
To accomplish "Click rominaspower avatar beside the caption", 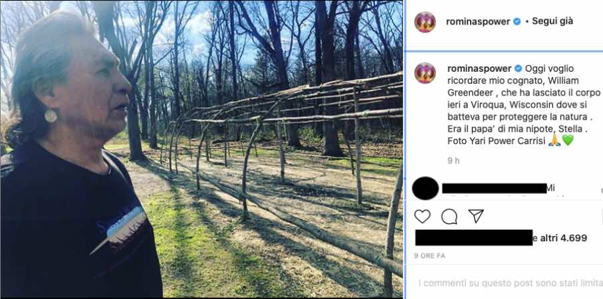I will 425,73.
